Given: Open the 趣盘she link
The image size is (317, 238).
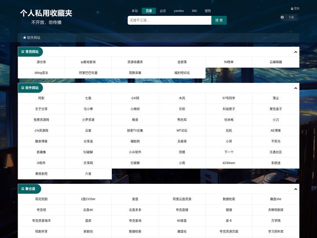Looking at the screenshot, I should 276,199.
